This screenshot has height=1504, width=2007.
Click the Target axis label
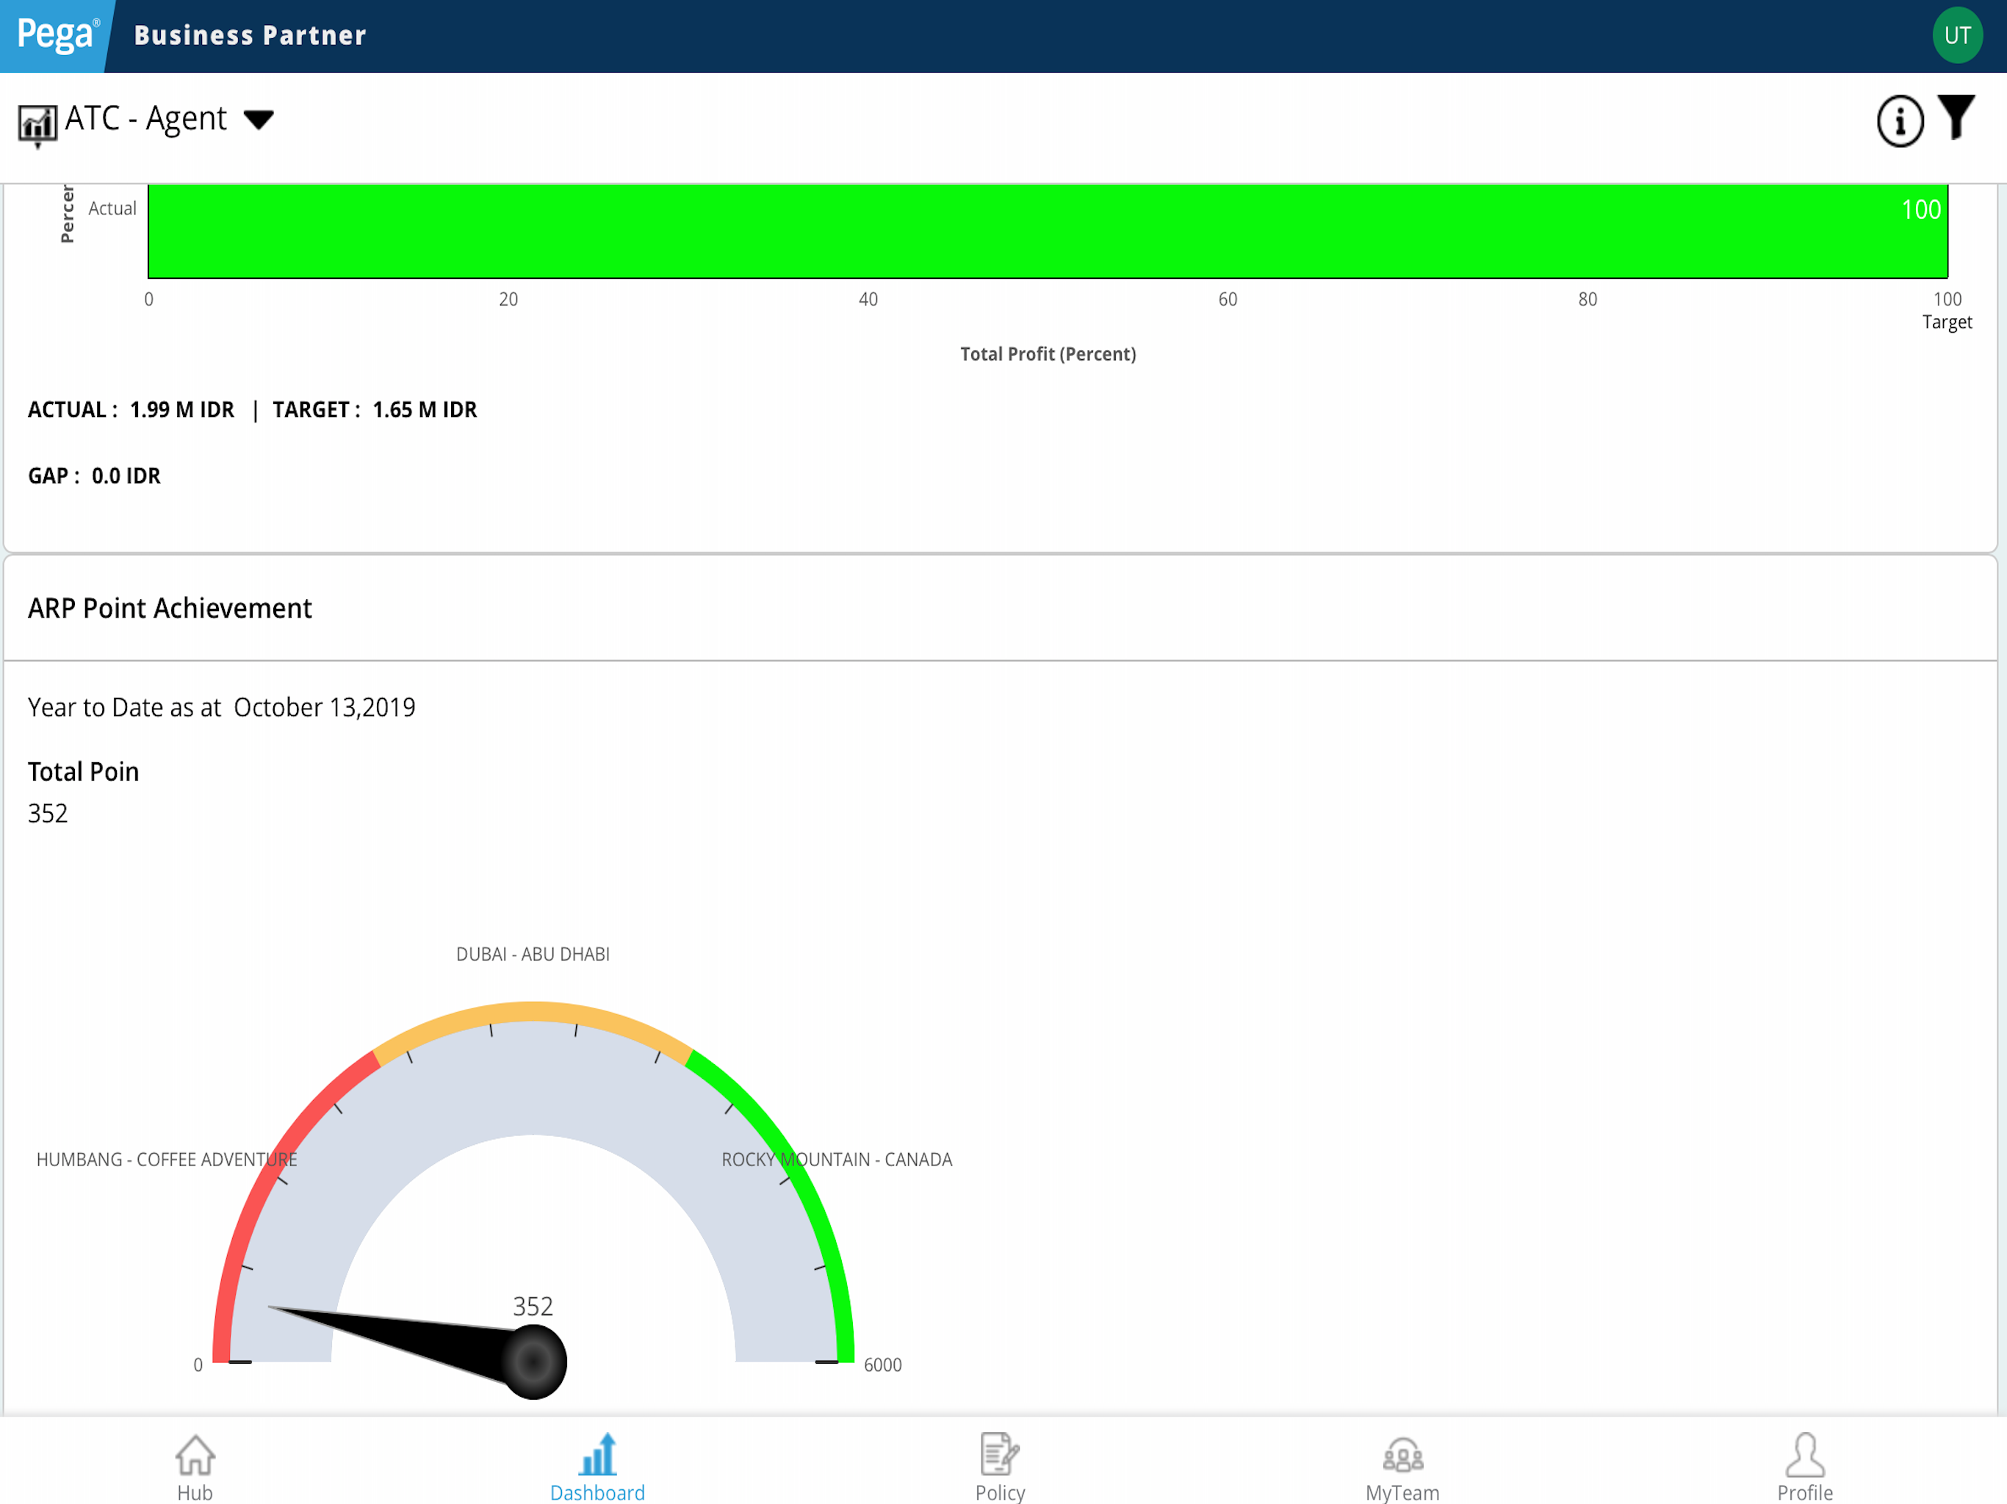click(1947, 322)
